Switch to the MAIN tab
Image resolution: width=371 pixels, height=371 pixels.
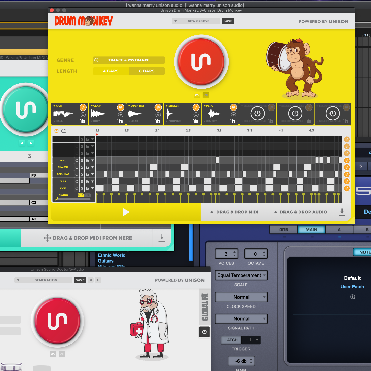click(311, 230)
